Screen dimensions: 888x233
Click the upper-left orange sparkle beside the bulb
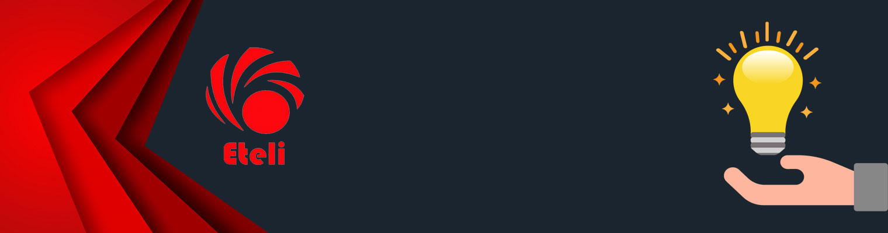coord(719,80)
